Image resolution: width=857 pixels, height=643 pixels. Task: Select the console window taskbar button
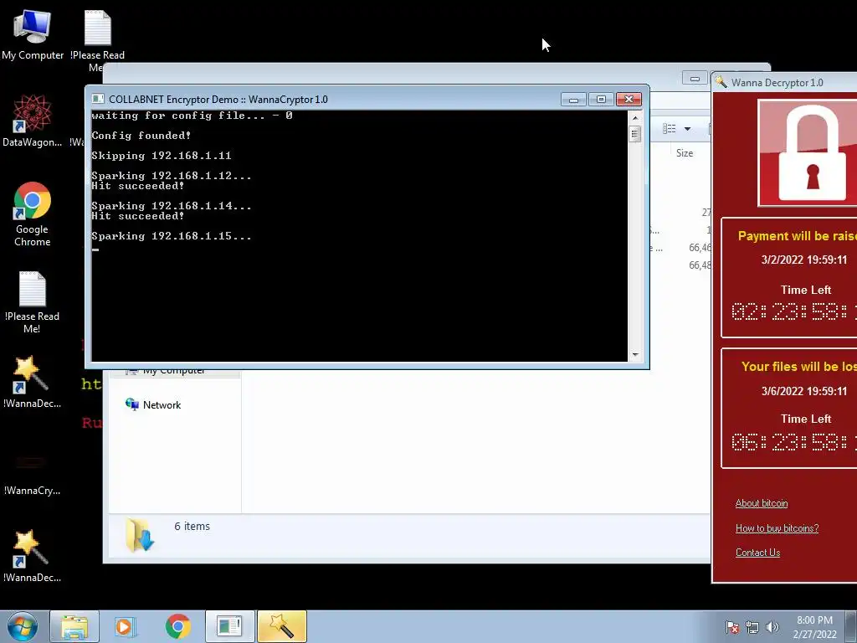point(229,626)
